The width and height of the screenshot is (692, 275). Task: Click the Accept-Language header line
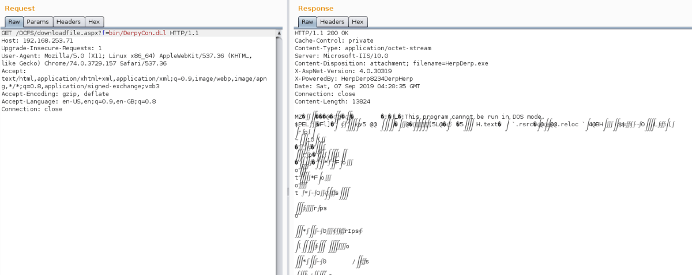(78, 101)
